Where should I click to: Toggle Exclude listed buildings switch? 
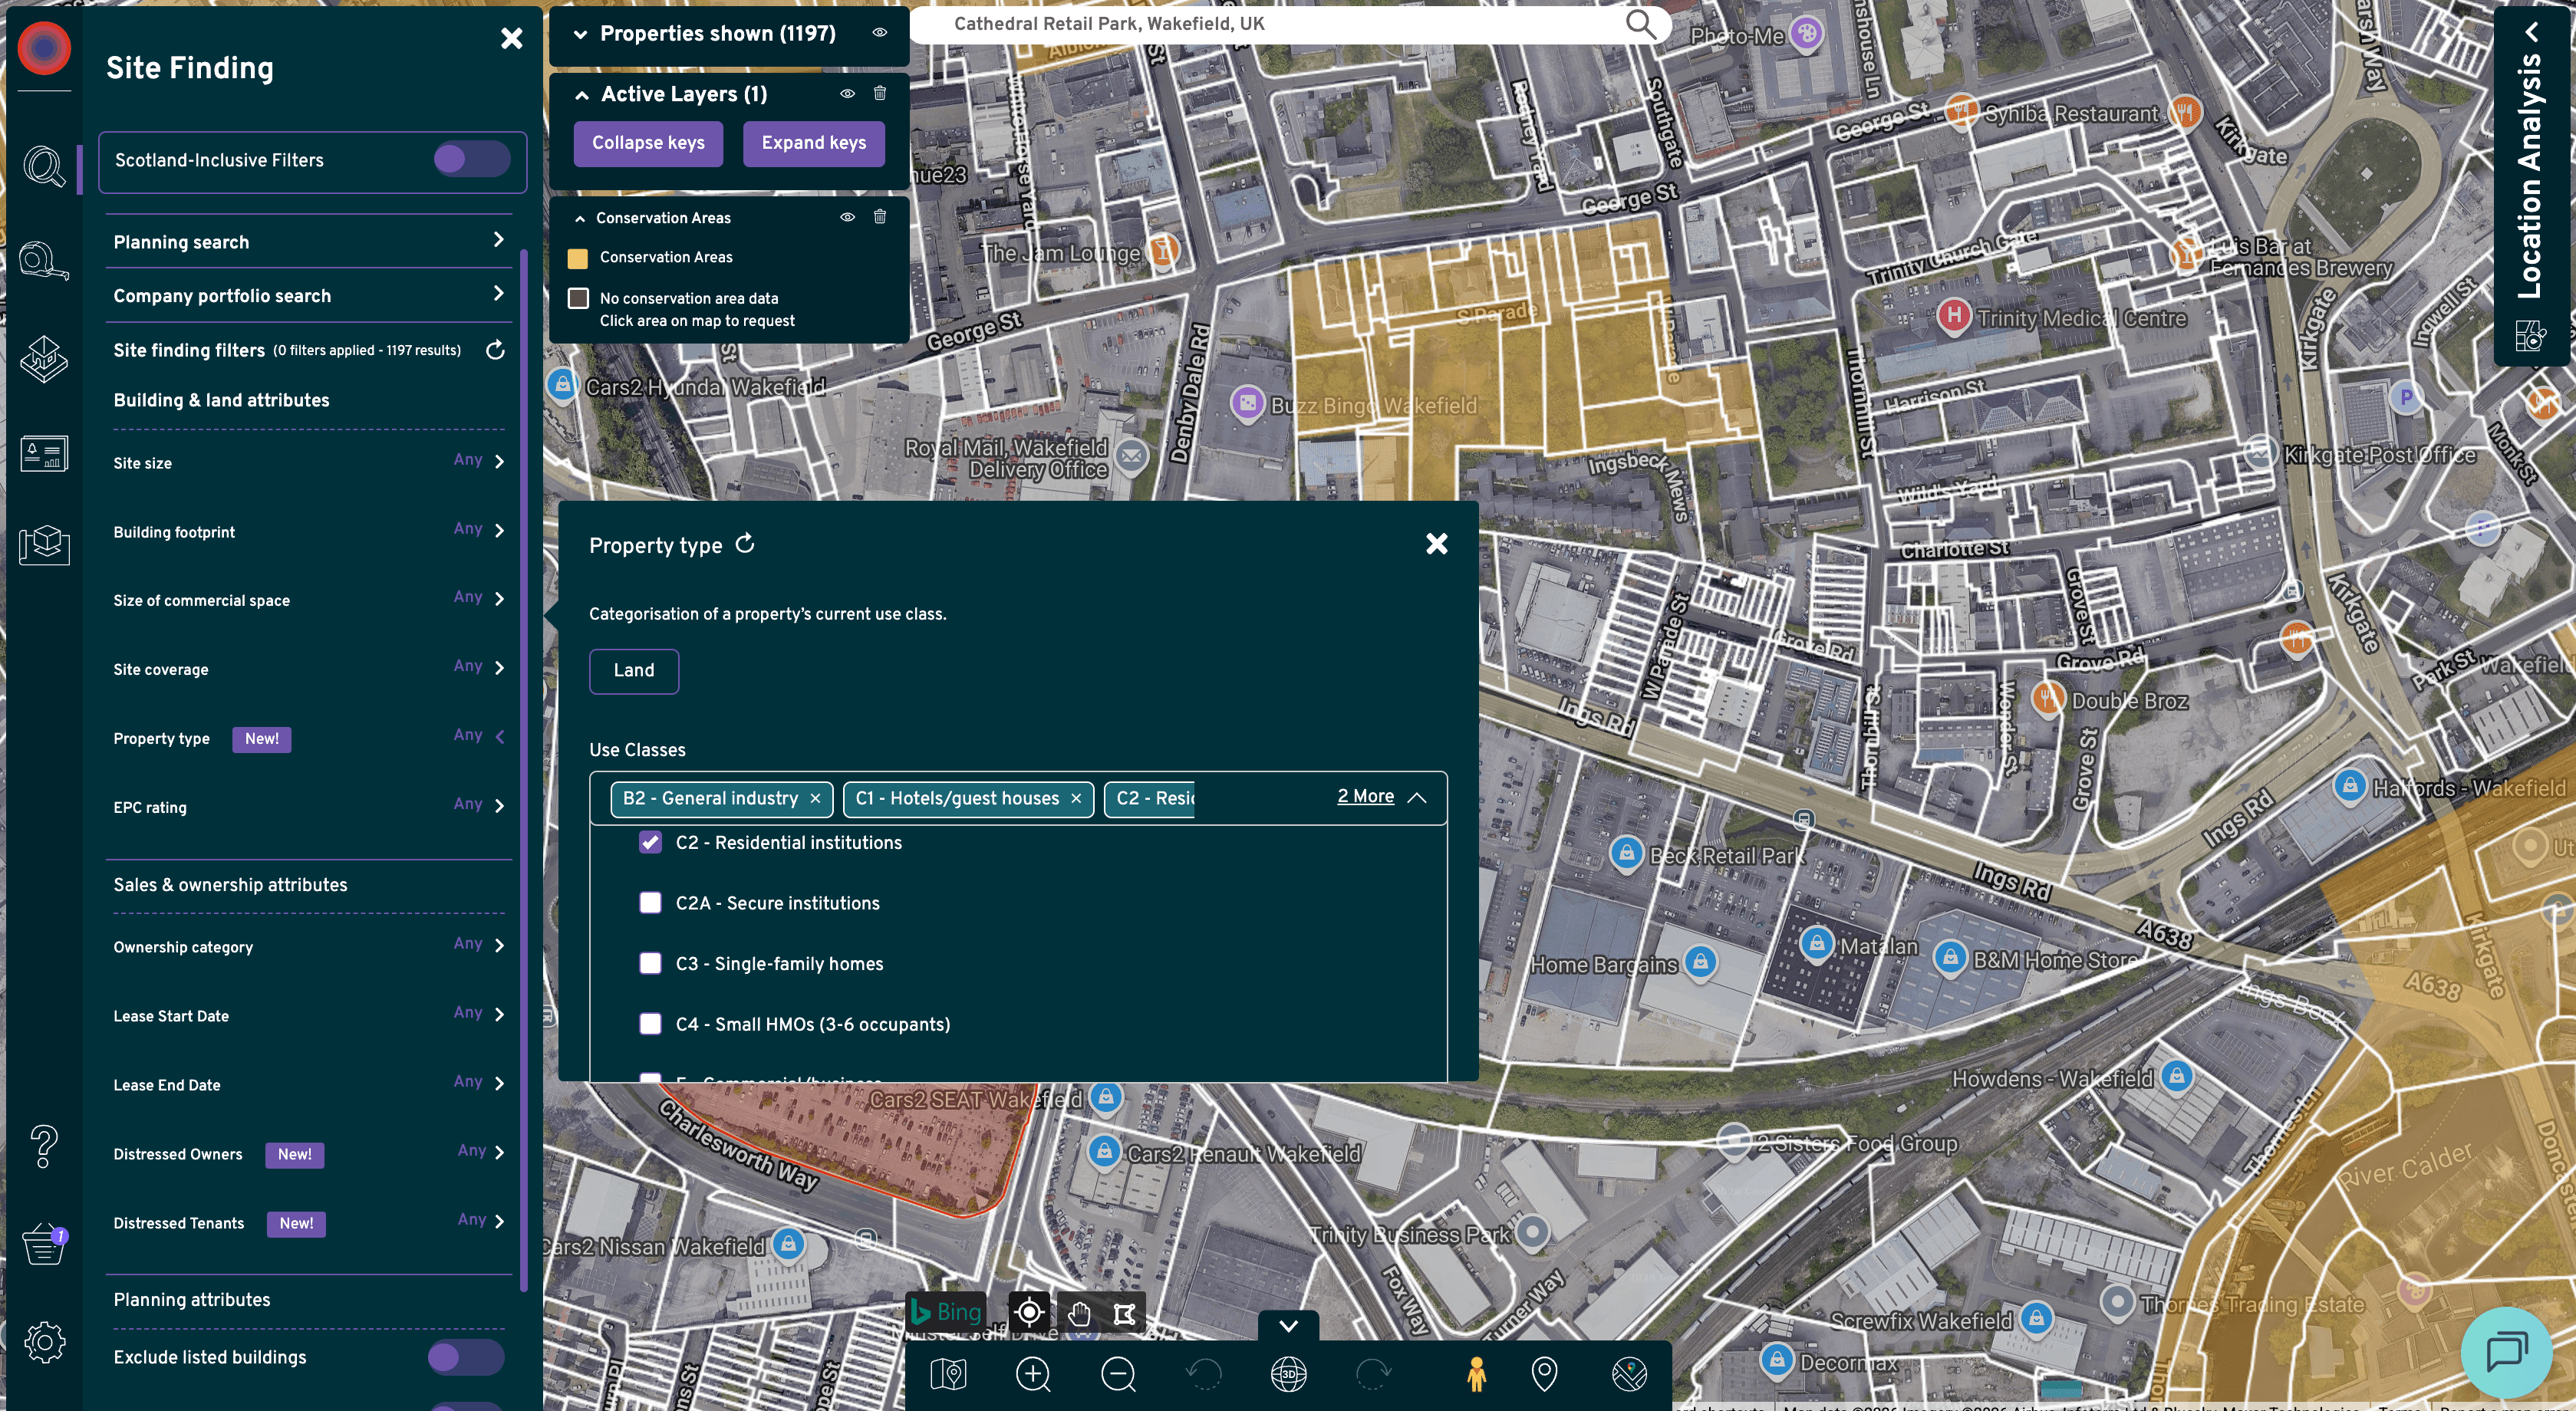coord(465,1357)
